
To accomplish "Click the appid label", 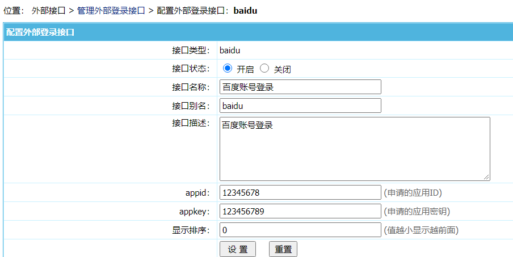I will tap(198, 193).
